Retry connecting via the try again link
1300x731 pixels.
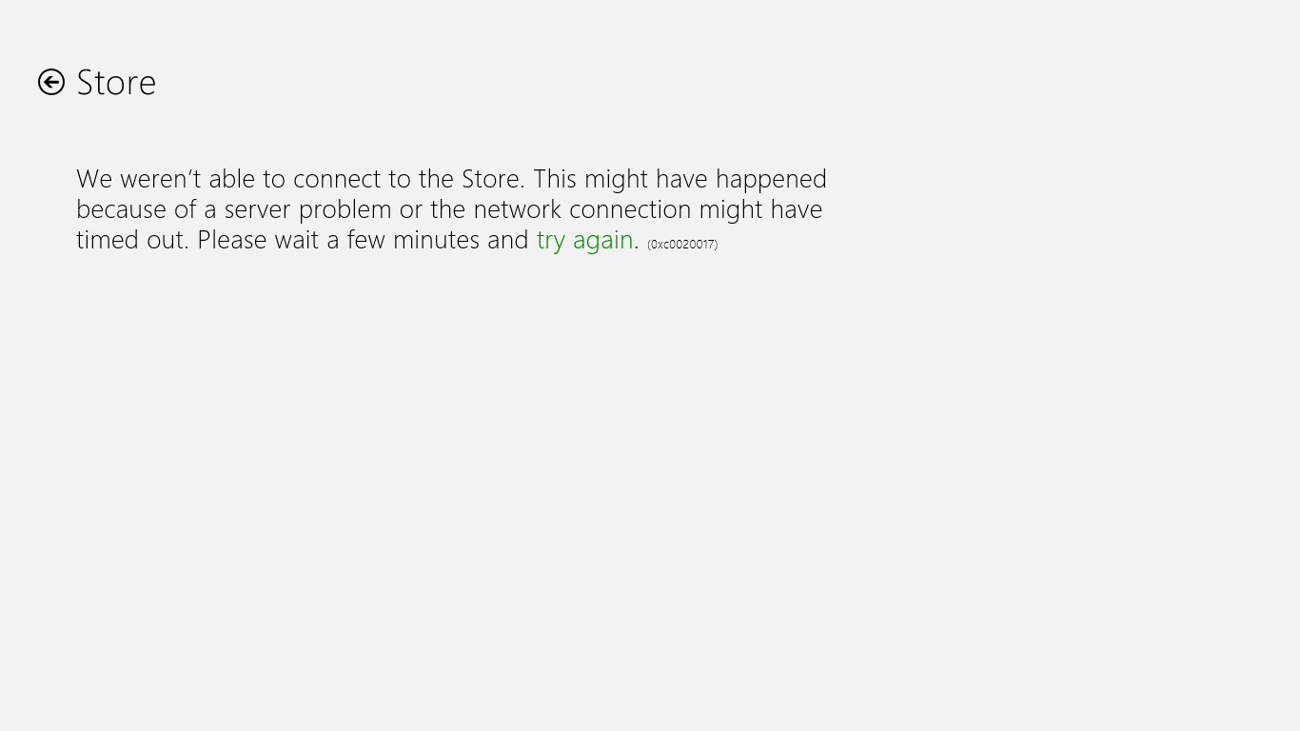tap(584, 240)
